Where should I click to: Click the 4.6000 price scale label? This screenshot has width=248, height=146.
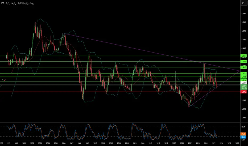pos(244,40)
